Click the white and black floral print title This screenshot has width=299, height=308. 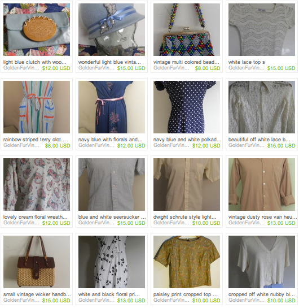click(109, 294)
